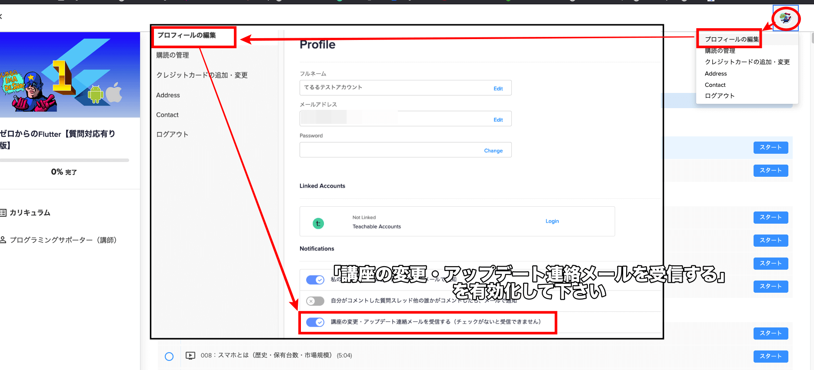
Task: Click Edit link for フルネーム field
Action: coord(498,89)
